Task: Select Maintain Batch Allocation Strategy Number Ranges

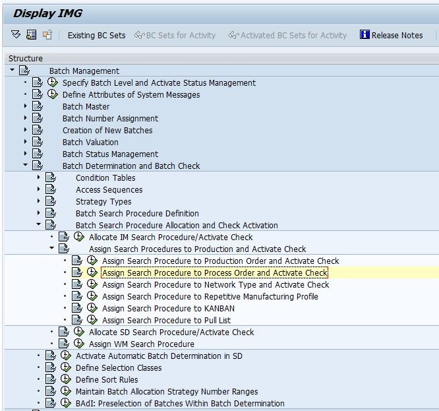Action: [167, 391]
